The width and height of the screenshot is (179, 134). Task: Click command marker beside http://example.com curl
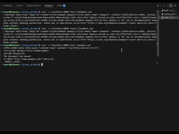click(2, 12)
